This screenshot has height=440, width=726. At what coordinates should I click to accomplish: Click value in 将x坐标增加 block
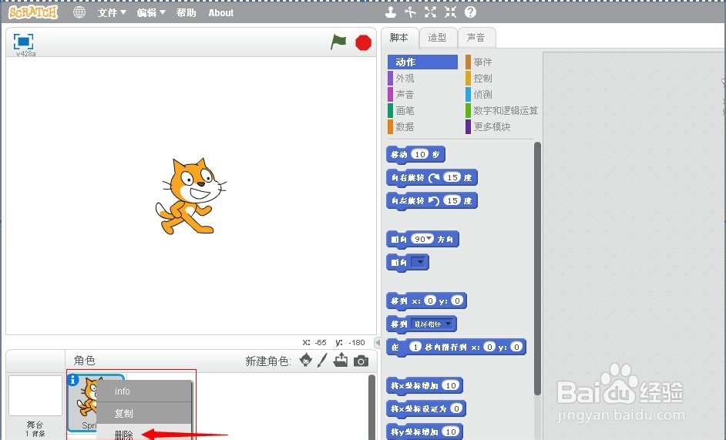451,385
